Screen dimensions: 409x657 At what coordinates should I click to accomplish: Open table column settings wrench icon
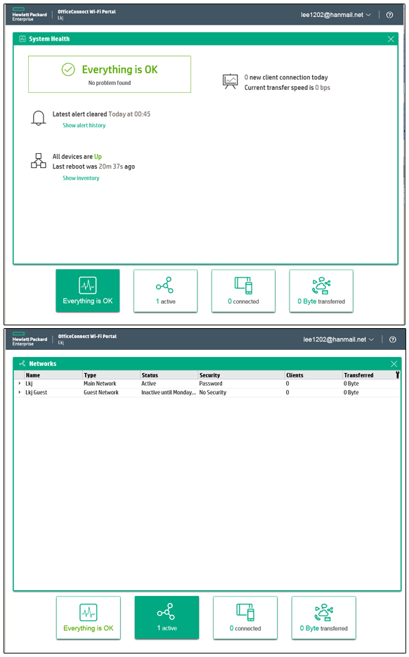[397, 375]
